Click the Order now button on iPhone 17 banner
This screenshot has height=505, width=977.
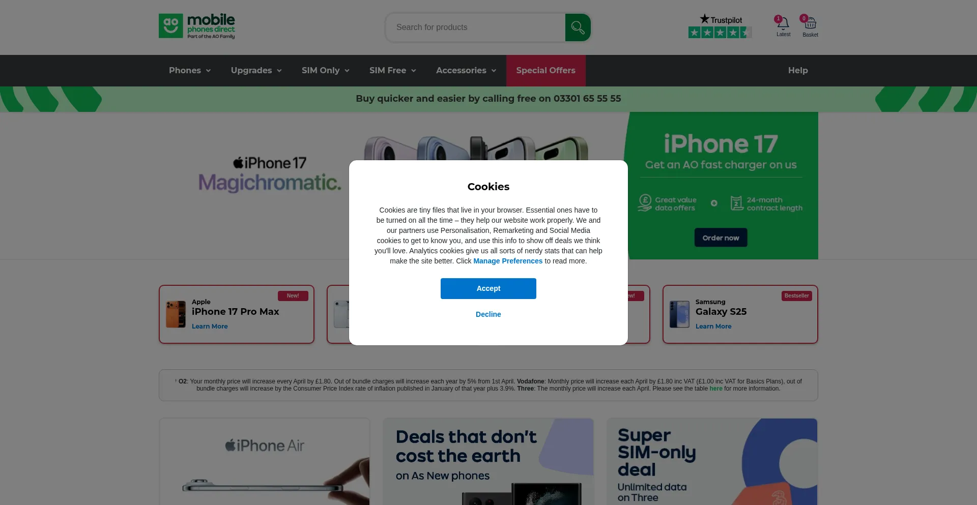[x=721, y=237]
